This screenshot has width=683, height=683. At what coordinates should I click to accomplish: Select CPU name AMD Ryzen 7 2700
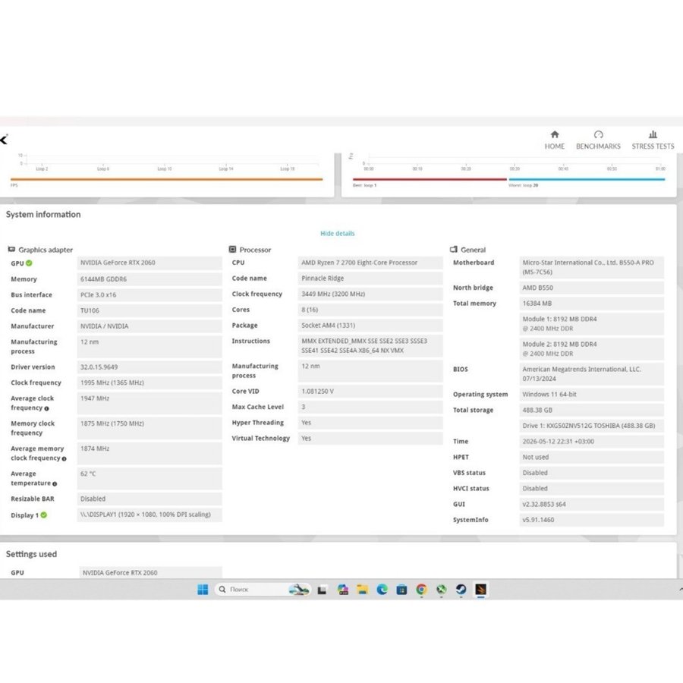tap(370, 263)
